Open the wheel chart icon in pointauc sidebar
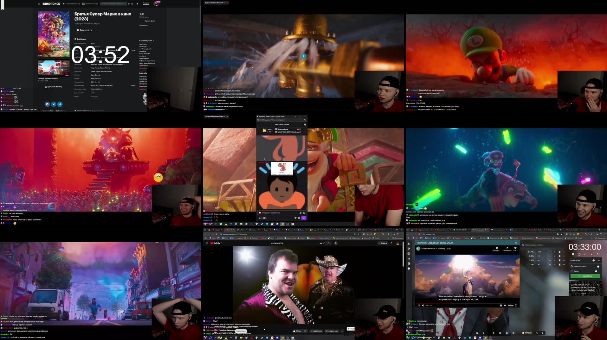The image size is (607, 340). 409,254
